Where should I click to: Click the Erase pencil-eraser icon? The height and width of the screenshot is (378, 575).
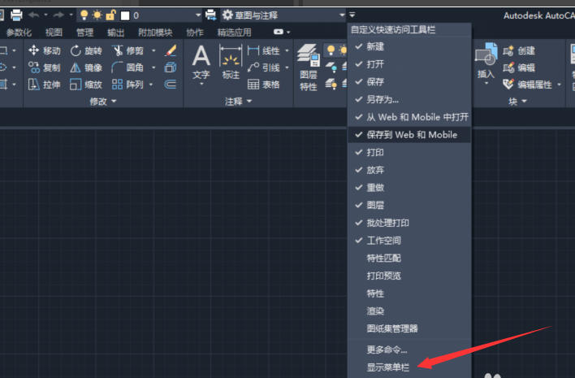pos(171,50)
